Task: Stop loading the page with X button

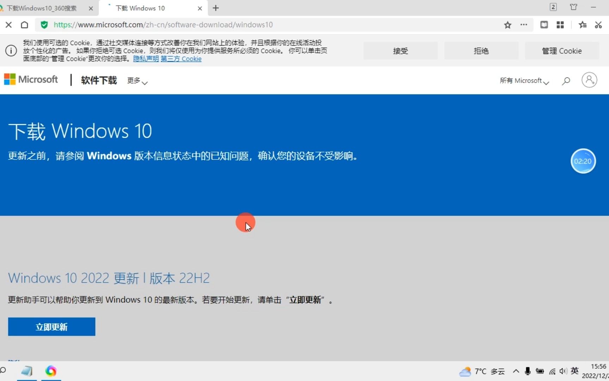Action: click(x=9, y=25)
